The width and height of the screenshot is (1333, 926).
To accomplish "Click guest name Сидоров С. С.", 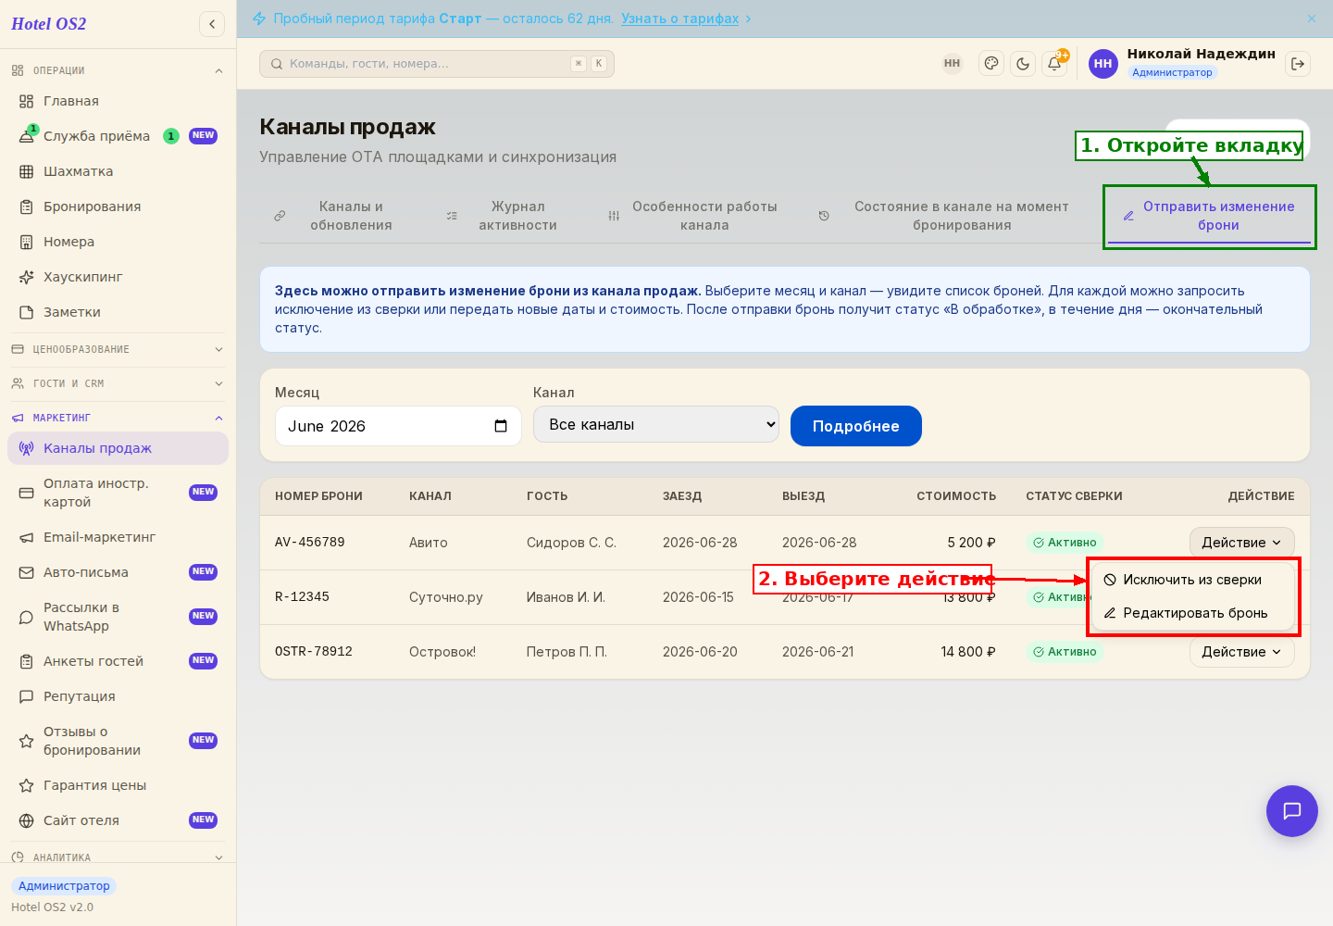I will [x=571, y=543].
